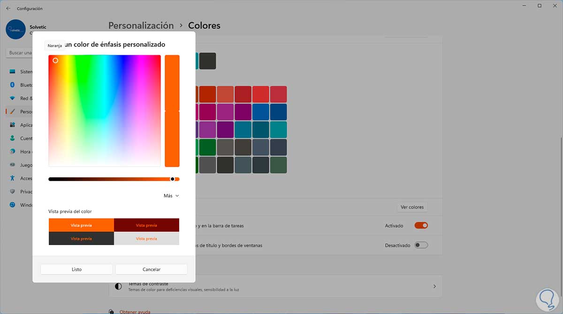
Task: Click the Temas de contraste row
Action: tap(275, 286)
